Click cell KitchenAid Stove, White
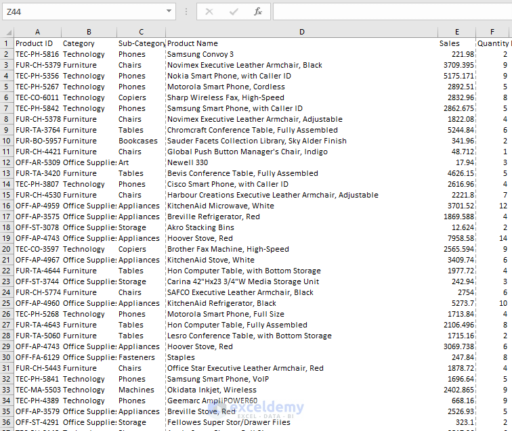This screenshot has width=512, height=431. point(302,260)
